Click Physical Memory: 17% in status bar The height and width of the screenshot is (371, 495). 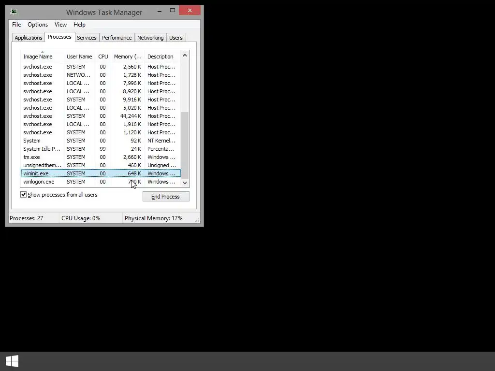[x=153, y=218]
